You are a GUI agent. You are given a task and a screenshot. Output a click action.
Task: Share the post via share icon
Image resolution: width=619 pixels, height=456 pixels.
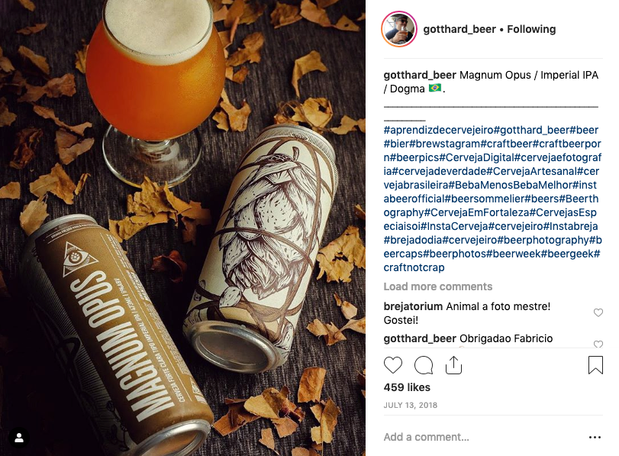click(453, 364)
